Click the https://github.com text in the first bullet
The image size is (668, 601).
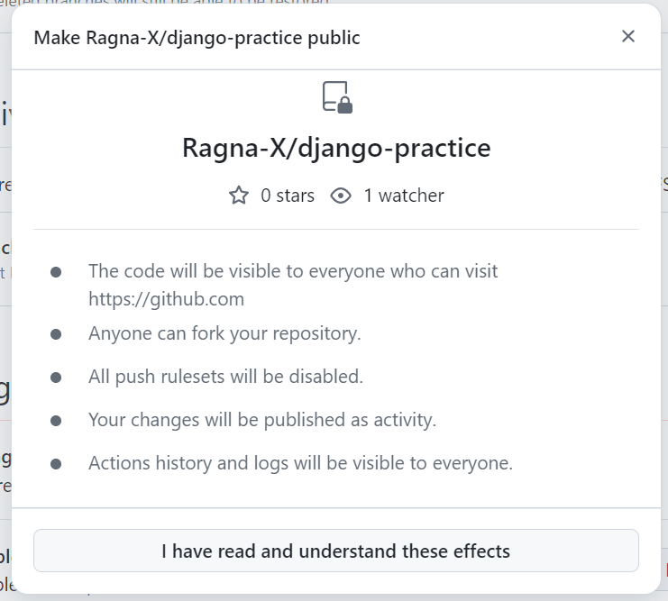pos(166,299)
